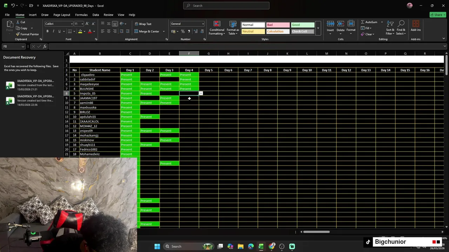449x252 pixels.
Task: Apply the Neutral cell style swatch
Action: (253, 31)
